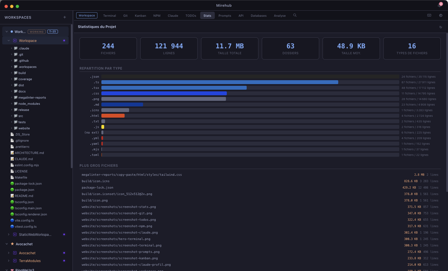Open search from the magnifier icon
448x271 pixels.
tap(295, 15)
